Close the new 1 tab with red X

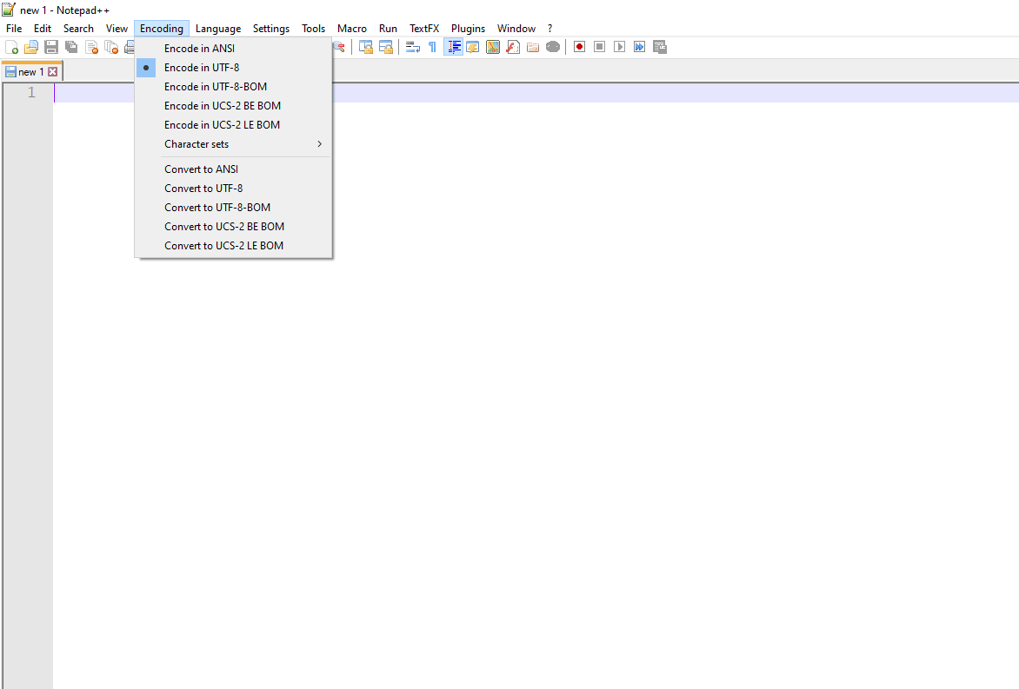point(53,72)
